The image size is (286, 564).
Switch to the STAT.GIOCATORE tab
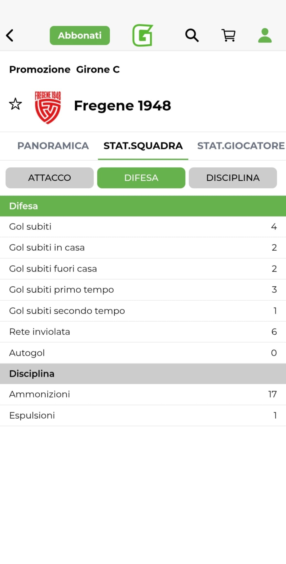(x=241, y=146)
